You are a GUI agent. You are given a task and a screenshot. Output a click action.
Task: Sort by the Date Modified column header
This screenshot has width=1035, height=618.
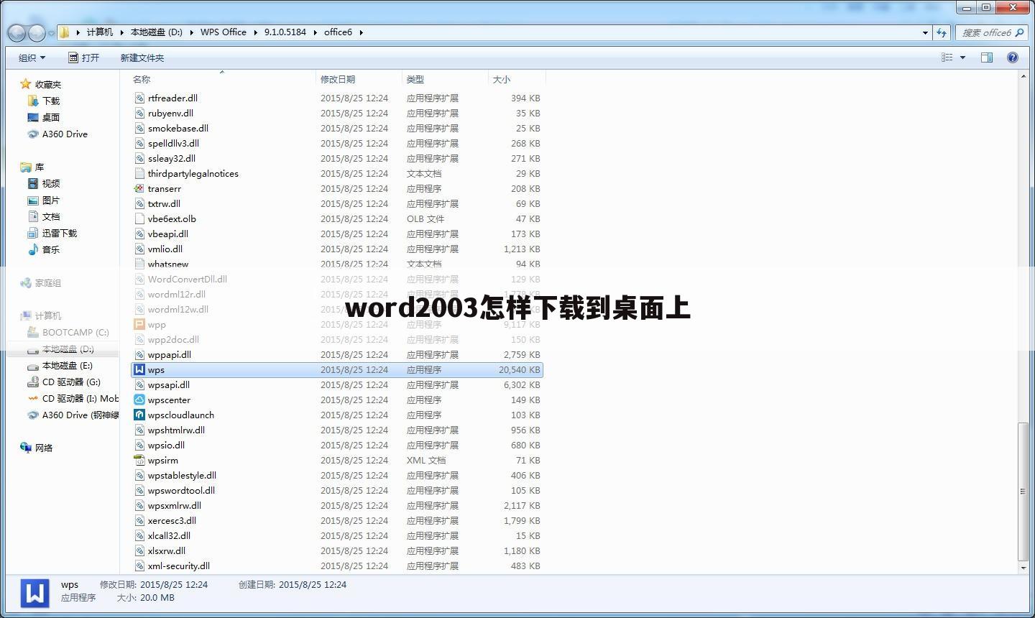(359, 79)
